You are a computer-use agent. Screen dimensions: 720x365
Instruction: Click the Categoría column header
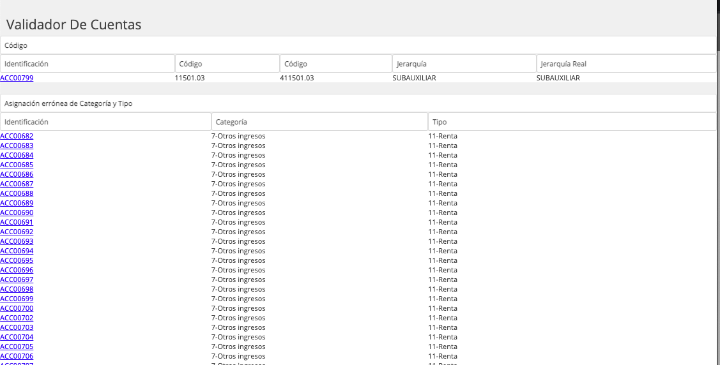point(319,122)
